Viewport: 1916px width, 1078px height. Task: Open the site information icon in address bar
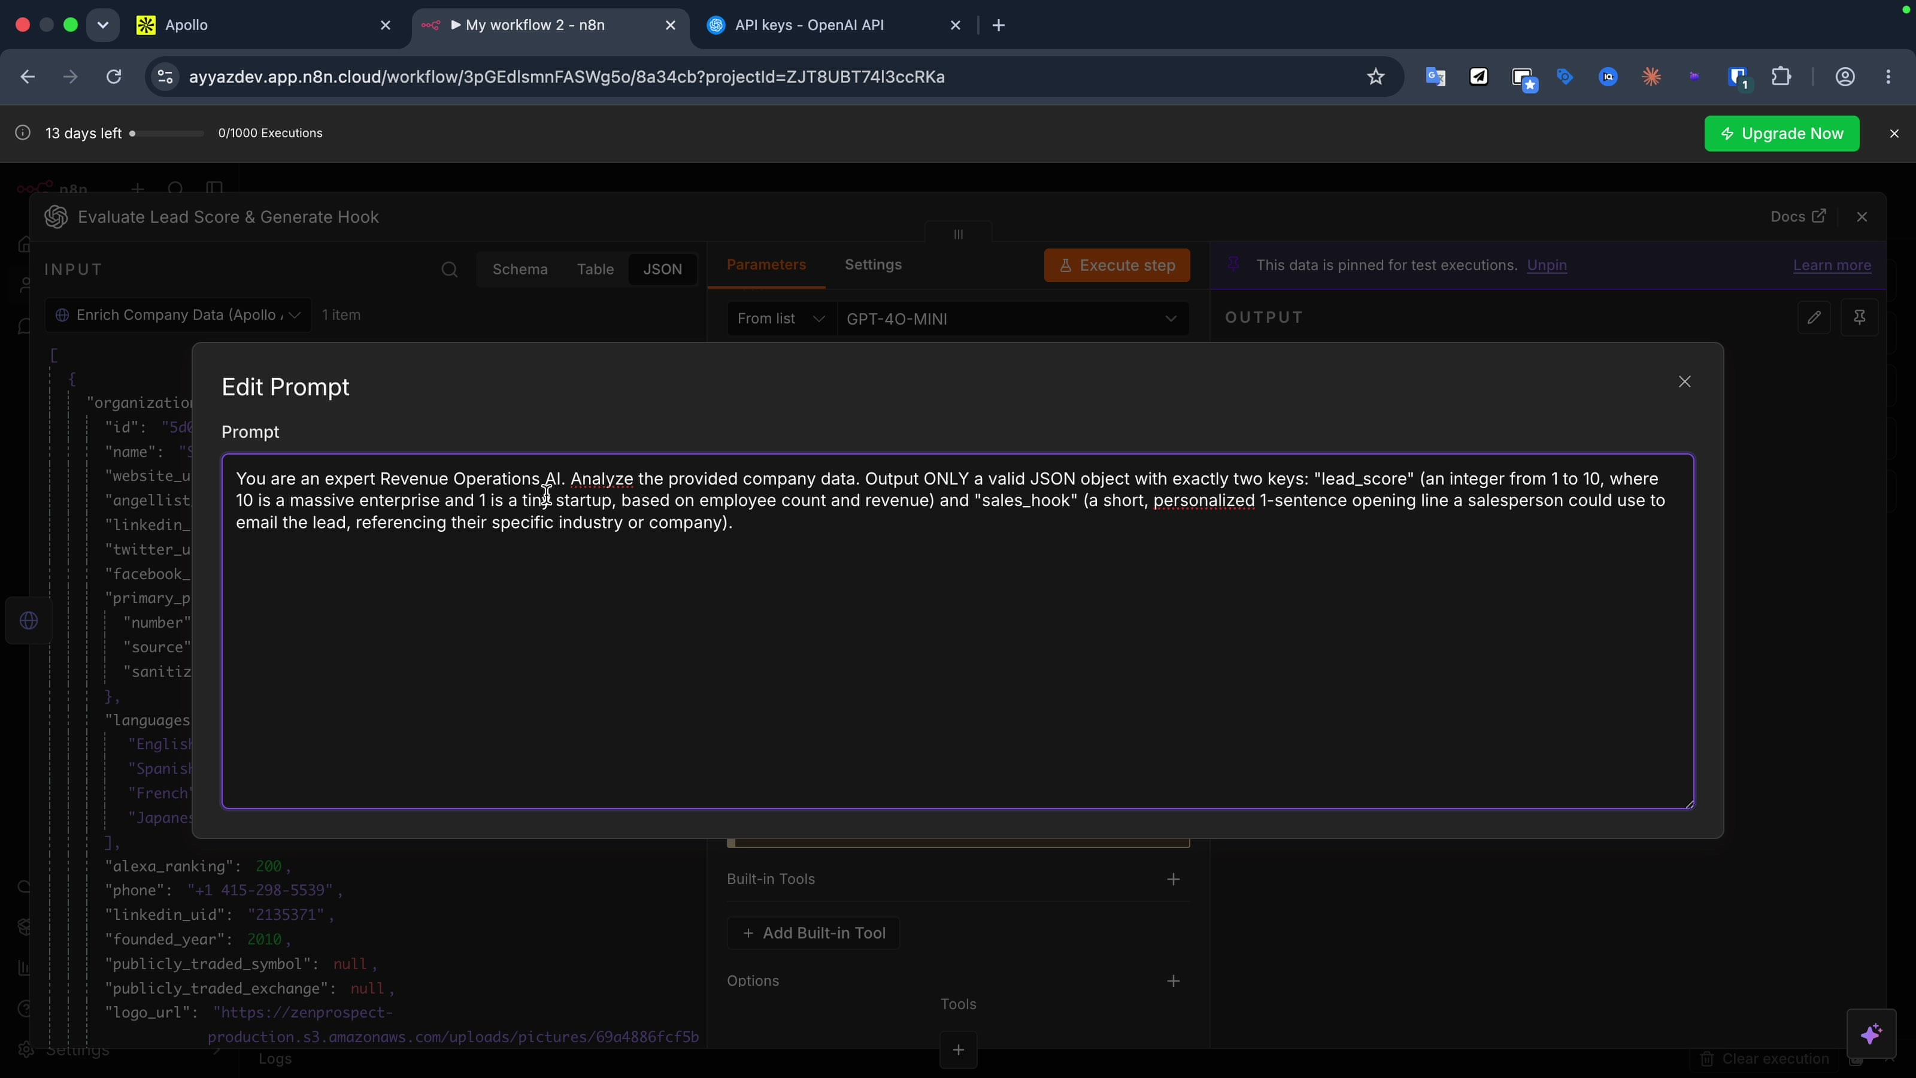coord(165,77)
